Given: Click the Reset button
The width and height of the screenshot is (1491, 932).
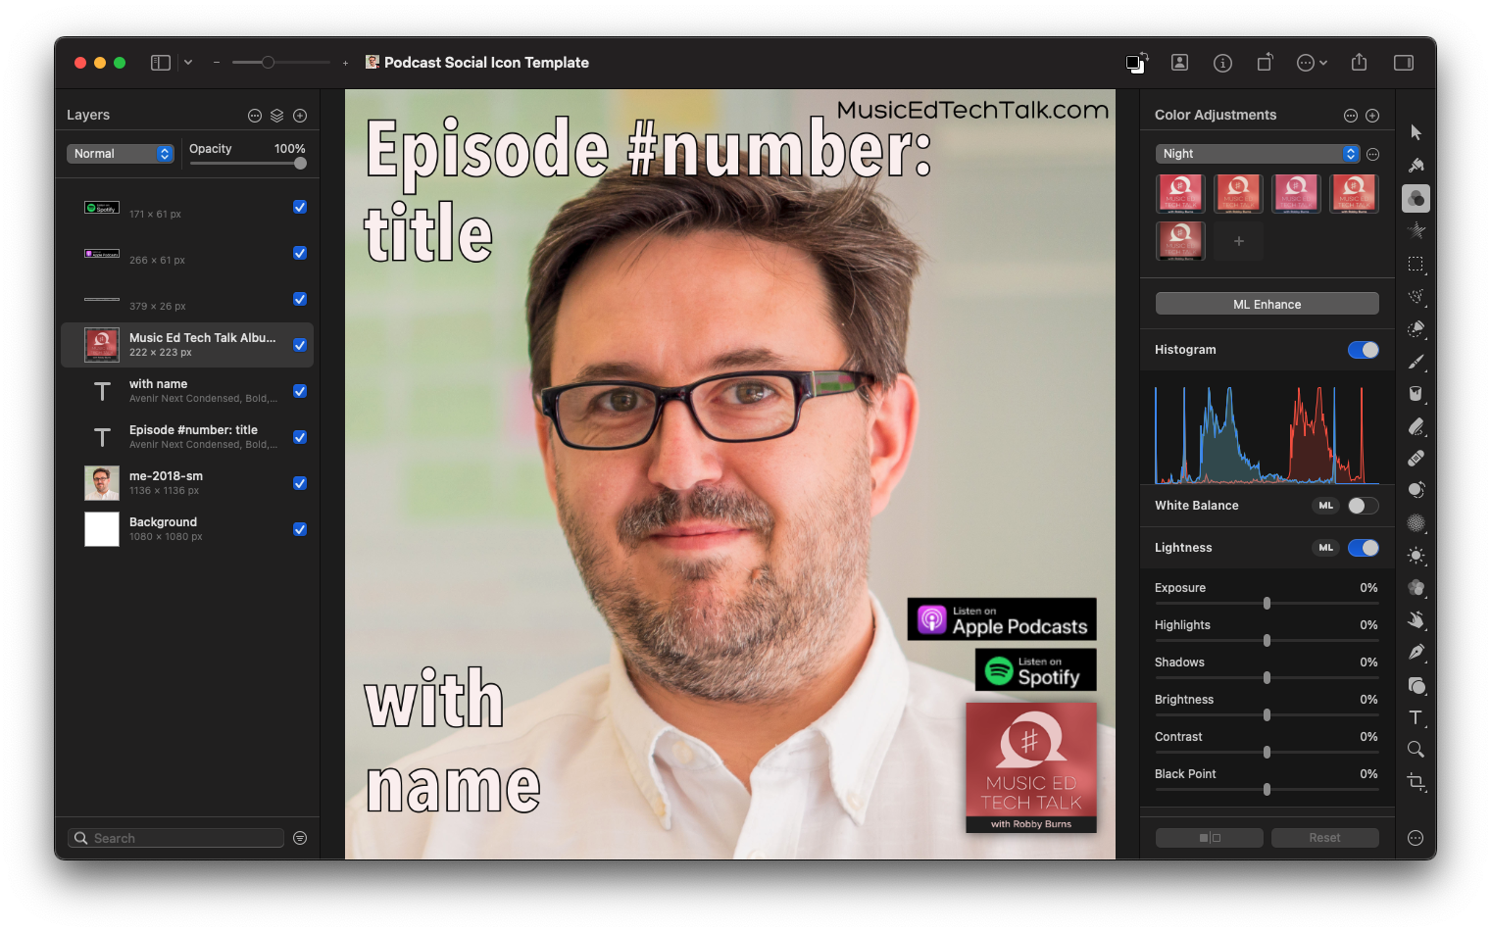Looking at the screenshot, I should (x=1324, y=838).
